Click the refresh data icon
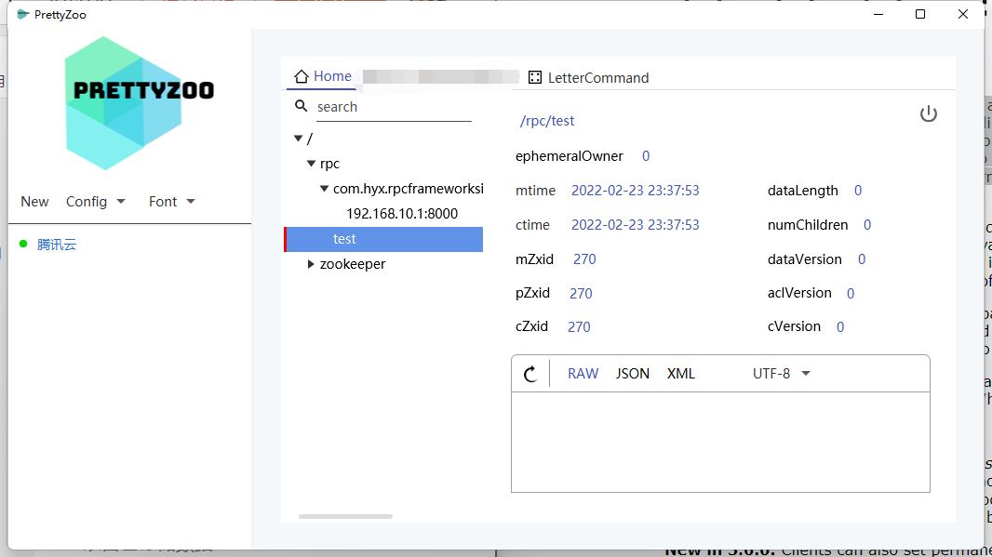This screenshot has width=992, height=557. [530, 374]
